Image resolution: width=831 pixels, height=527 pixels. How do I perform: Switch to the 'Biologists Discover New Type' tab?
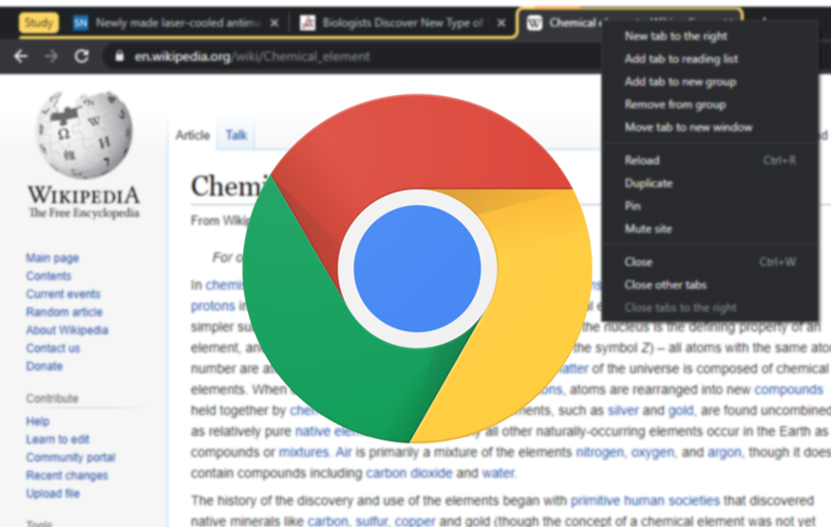tap(403, 23)
